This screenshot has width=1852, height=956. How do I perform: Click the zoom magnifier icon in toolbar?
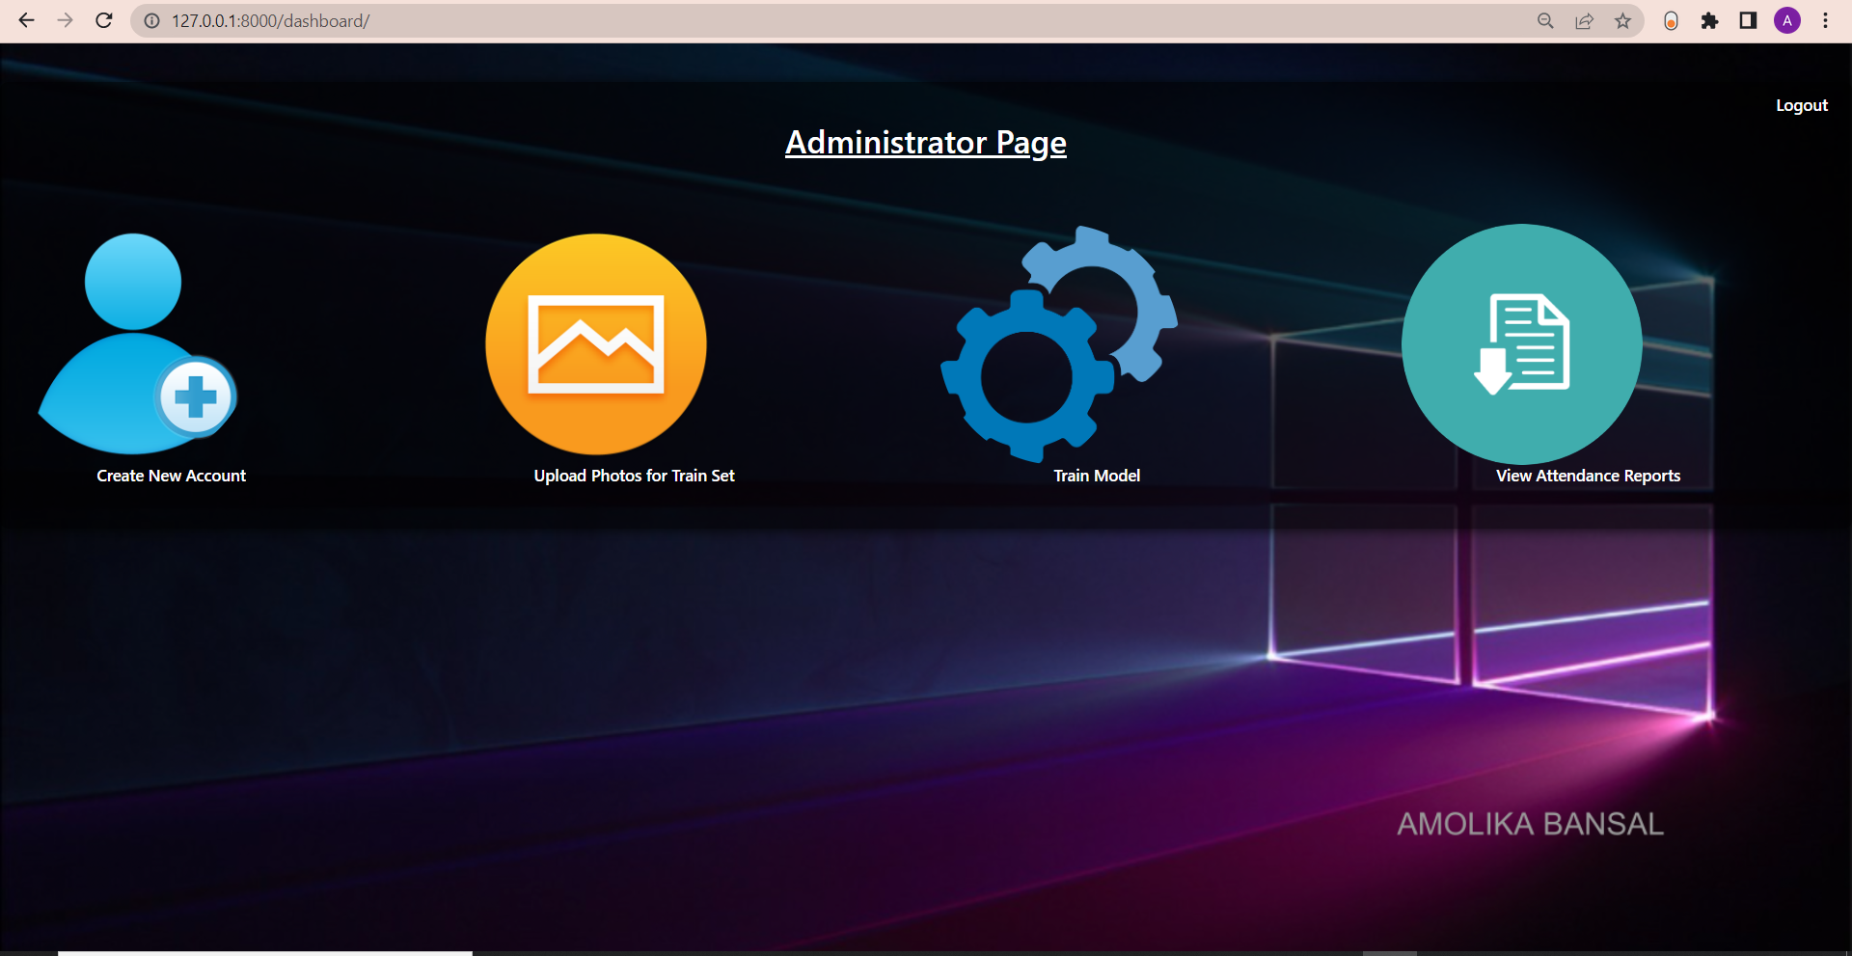(1545, 20)
